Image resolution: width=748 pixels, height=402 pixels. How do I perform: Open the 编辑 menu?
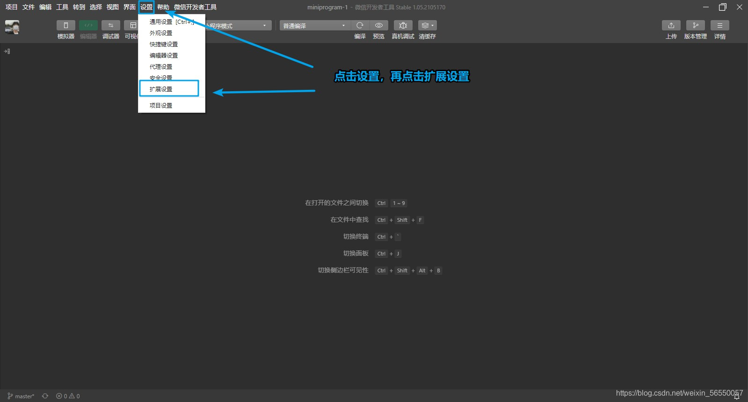[45, 7]
